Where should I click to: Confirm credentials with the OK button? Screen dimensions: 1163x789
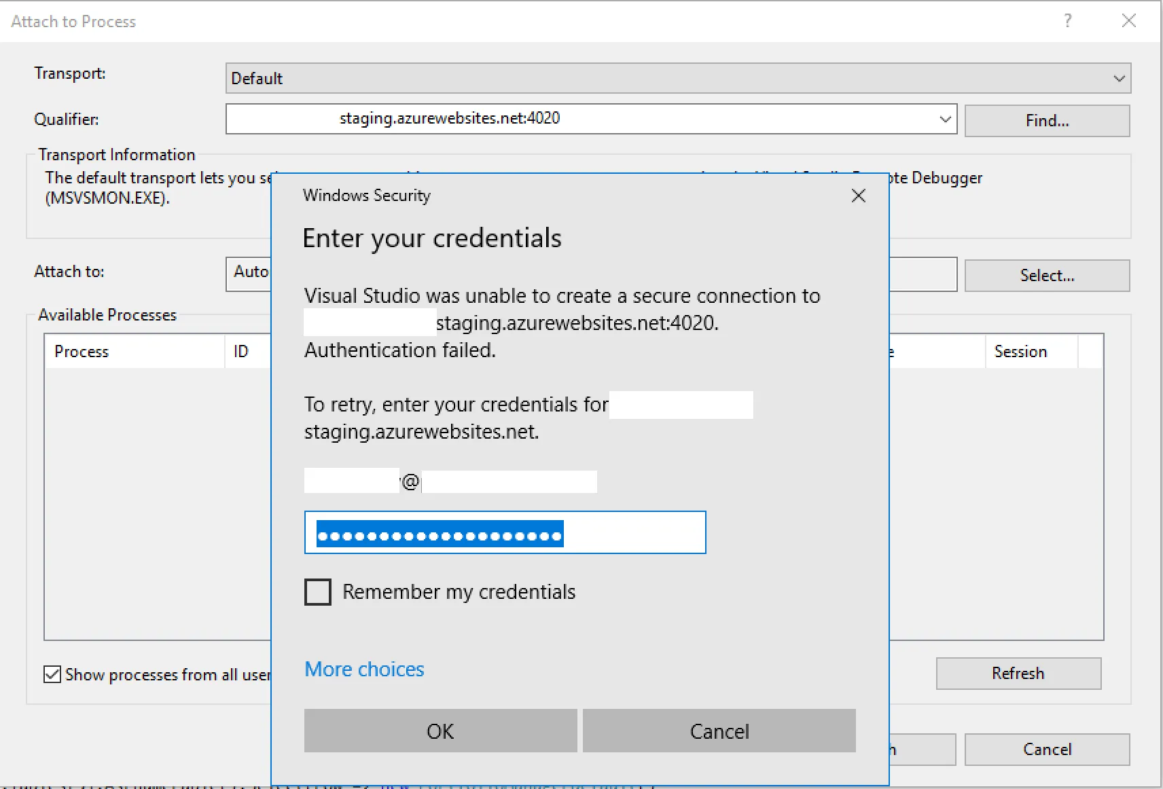tap(440, 731)
